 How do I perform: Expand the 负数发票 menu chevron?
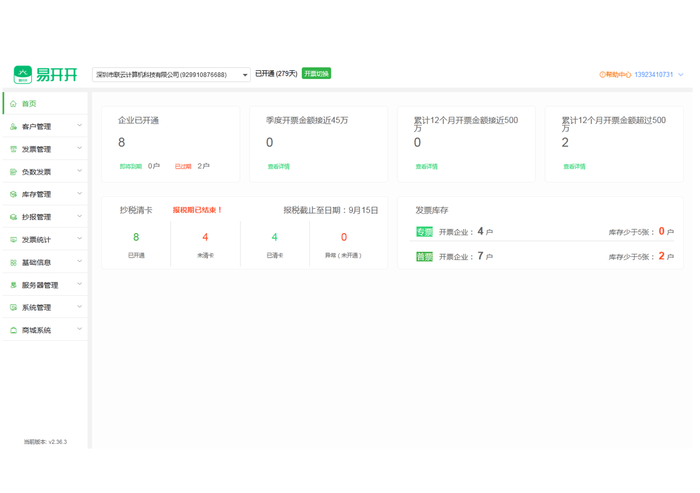coord(79,171)
